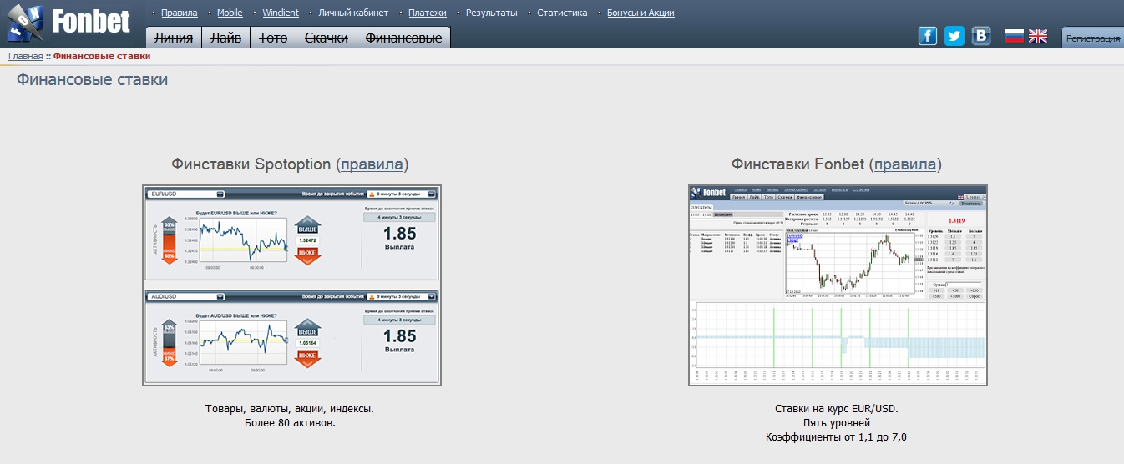Screen dimensions: 1124x464
Task: Click the Финансовые ставки breadcrumb text
Action: (x=102, y=57)
